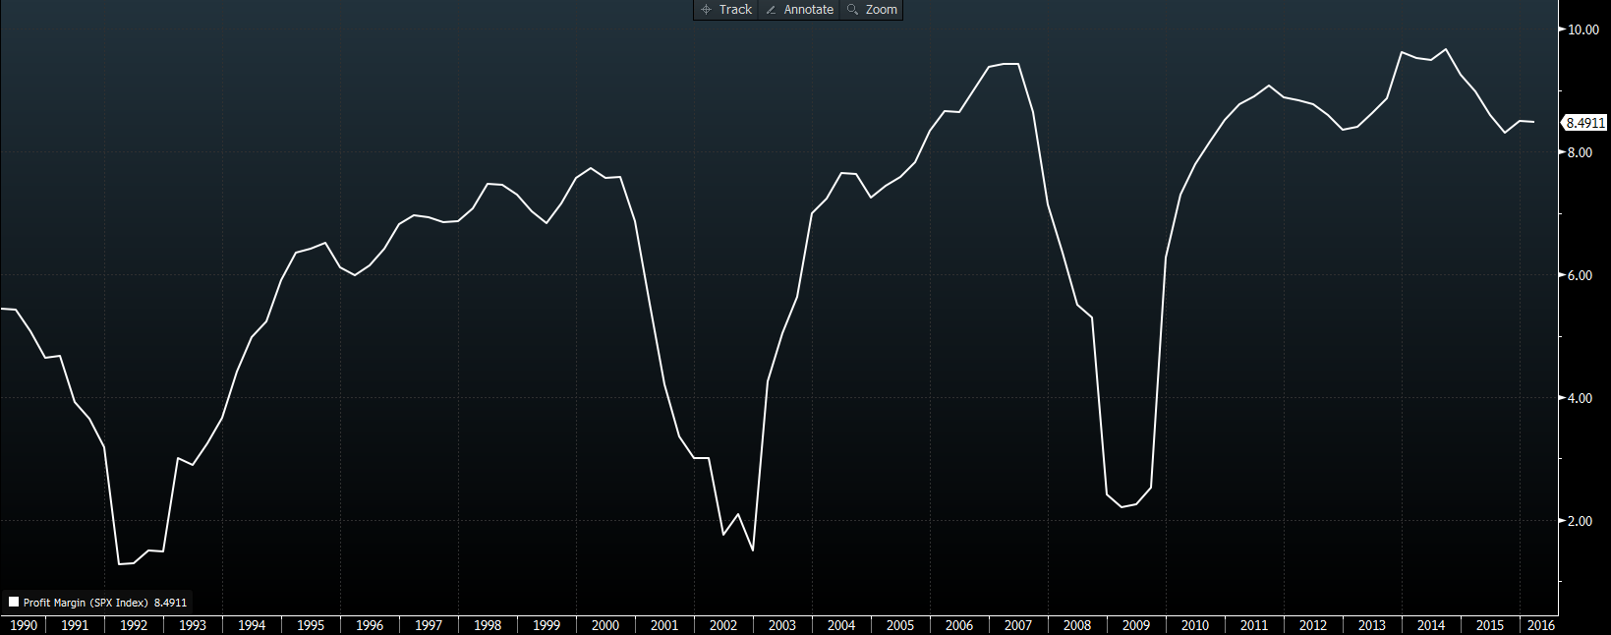1611x635 pixels.
Task: Click the 1990 year label on time axis
Action: [24, 625]
